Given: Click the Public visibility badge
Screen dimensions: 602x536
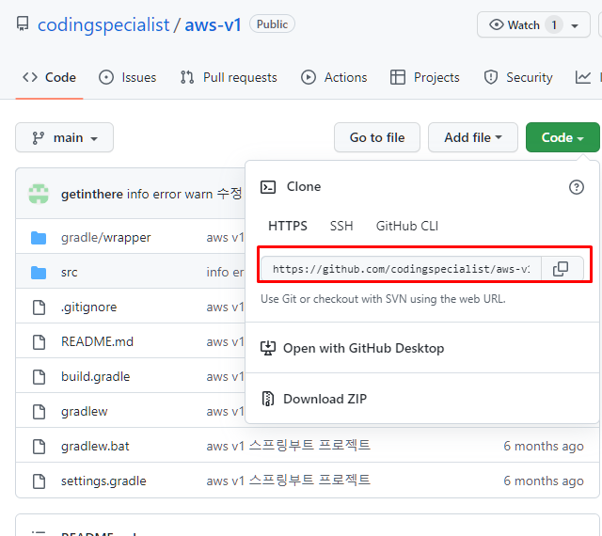Looking at the screenshot, I should click(x=272, y=24).
